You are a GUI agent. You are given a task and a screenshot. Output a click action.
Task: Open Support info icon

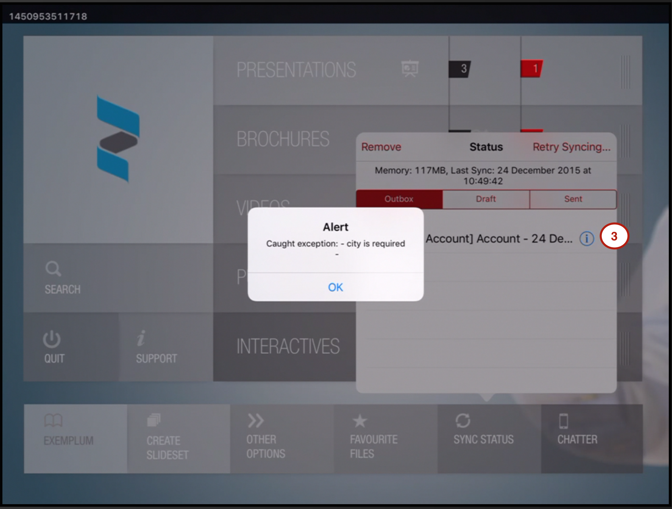click(141, 338)
